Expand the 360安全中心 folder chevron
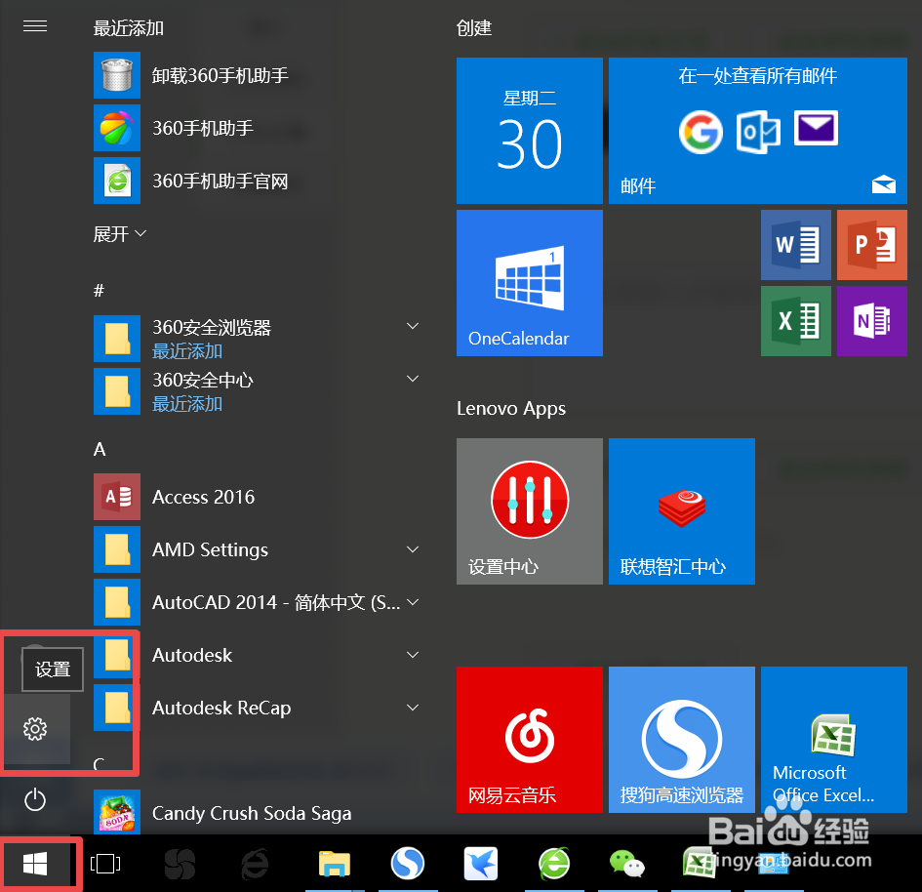The image size is (922, 892). pos(413,379)
